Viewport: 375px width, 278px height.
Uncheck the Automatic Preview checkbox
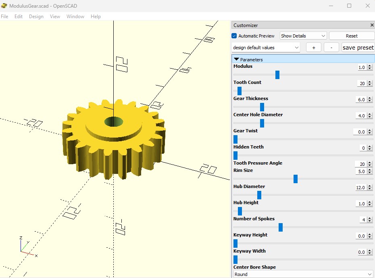(234, 36)
